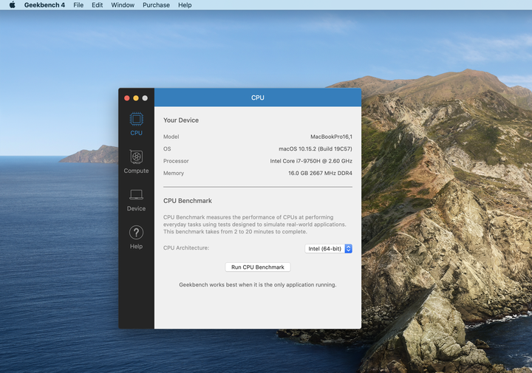Select the MacBookPro16,1 model value

tap(331, 137)
